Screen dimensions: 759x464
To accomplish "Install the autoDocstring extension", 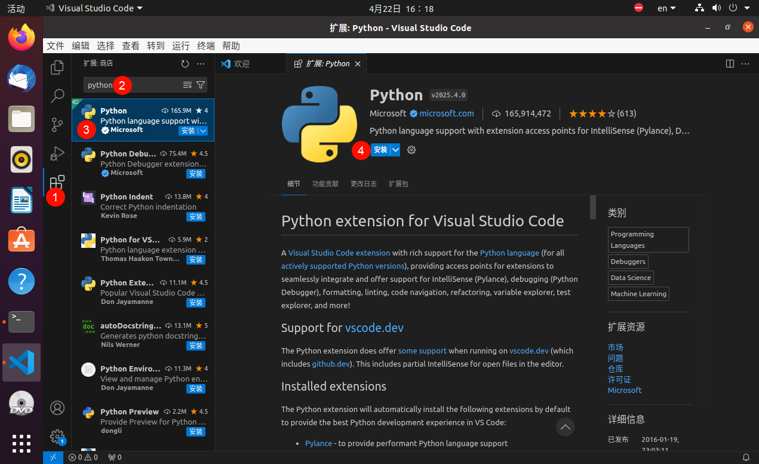I will [x=196, y=346].
